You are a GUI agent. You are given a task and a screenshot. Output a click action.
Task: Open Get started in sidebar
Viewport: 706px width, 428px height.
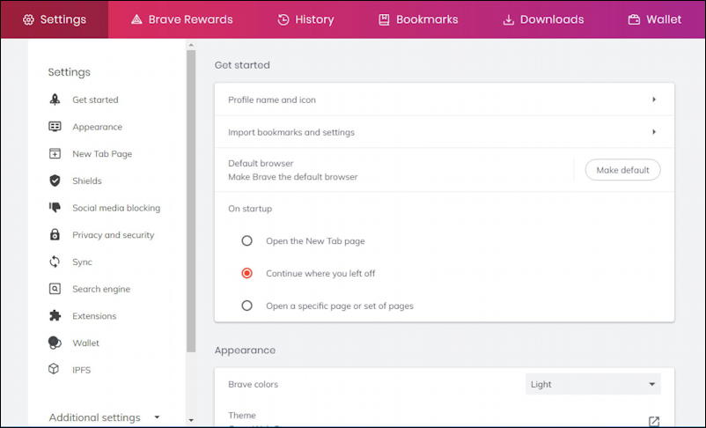coord(95,100)
